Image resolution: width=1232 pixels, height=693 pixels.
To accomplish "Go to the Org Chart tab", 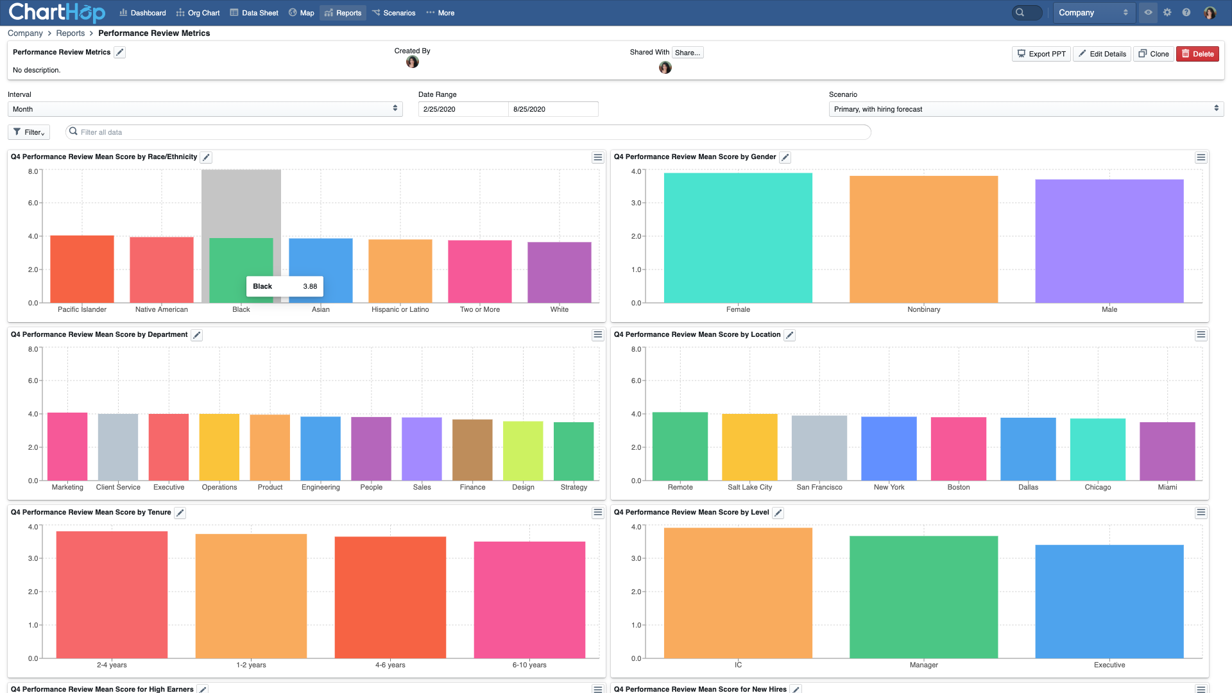I will (x=198, y=13).
